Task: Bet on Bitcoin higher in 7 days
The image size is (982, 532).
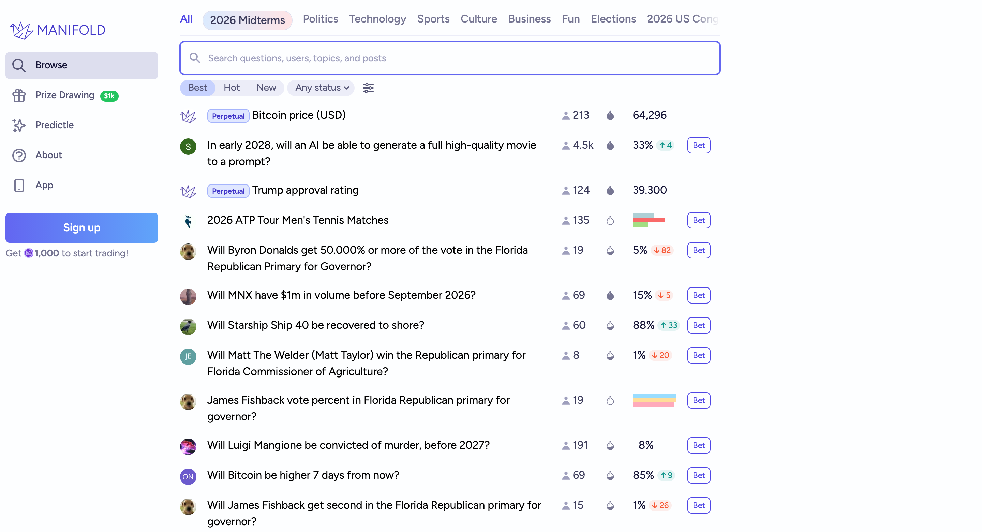Action: (699, 475)
